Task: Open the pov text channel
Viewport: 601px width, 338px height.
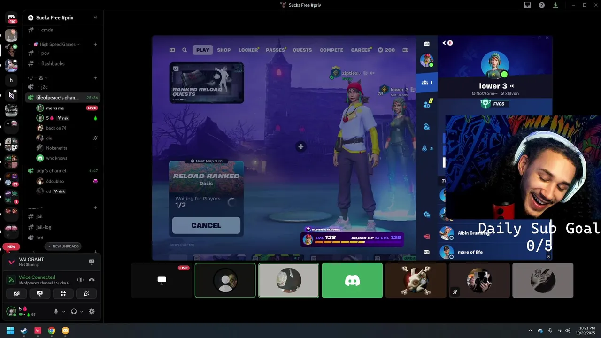Action: click(63, 53)
